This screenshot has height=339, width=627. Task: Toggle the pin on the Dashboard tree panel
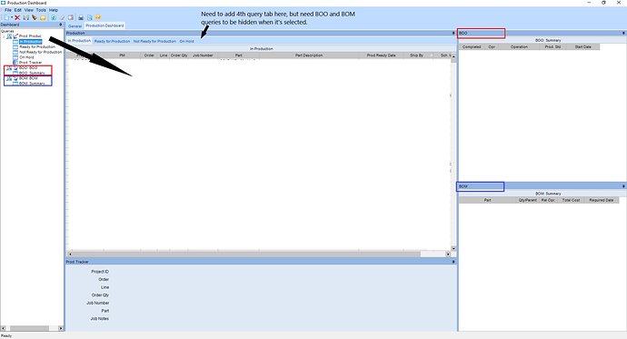coord(61,25)
